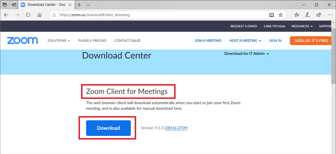The image size is (336, 154).
Task: Click the Share page icon
Action: click(x=319, y=15)
